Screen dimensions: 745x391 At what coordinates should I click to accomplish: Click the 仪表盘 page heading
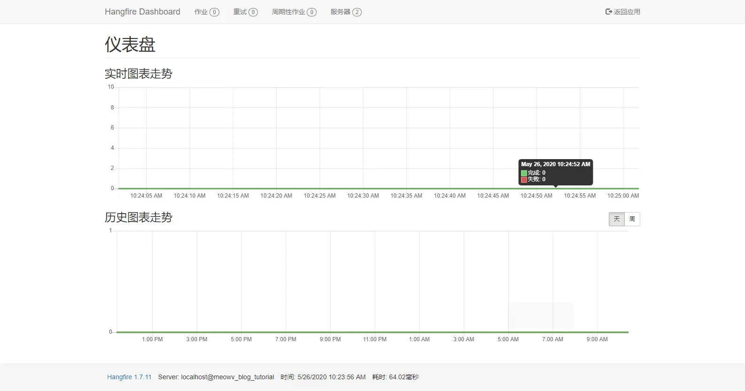pyautogui.click(x=130, y=45)
